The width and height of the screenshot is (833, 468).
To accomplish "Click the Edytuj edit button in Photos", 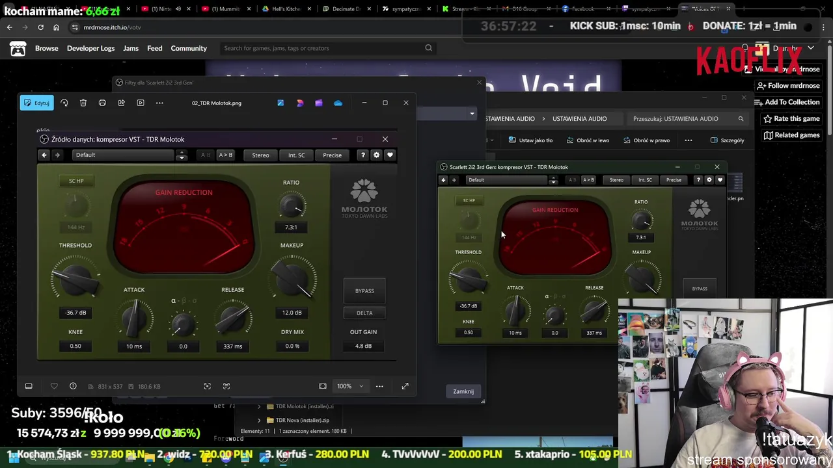I will (36, 103).
